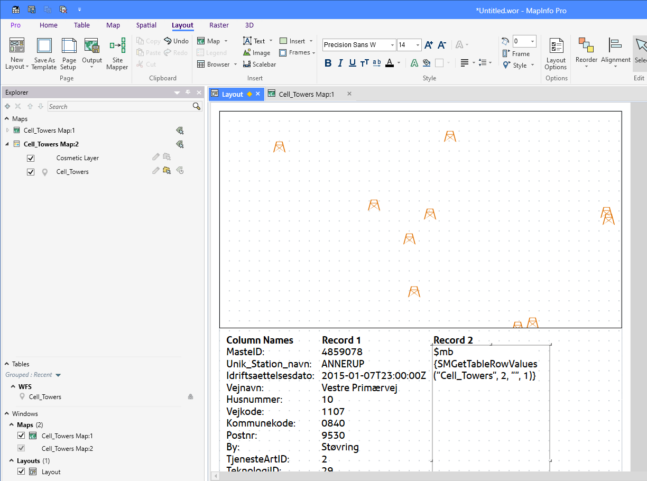Uncheck the Cosmetic Layer visibility checkbox

coord(31,158)
